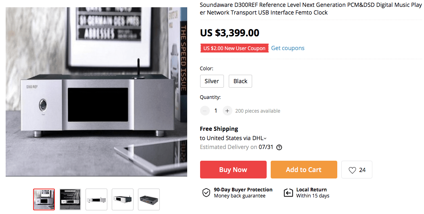This screenshot has height=214, width=424.
Task: Add the D300REF player to cart
Action: click(304, 170)
